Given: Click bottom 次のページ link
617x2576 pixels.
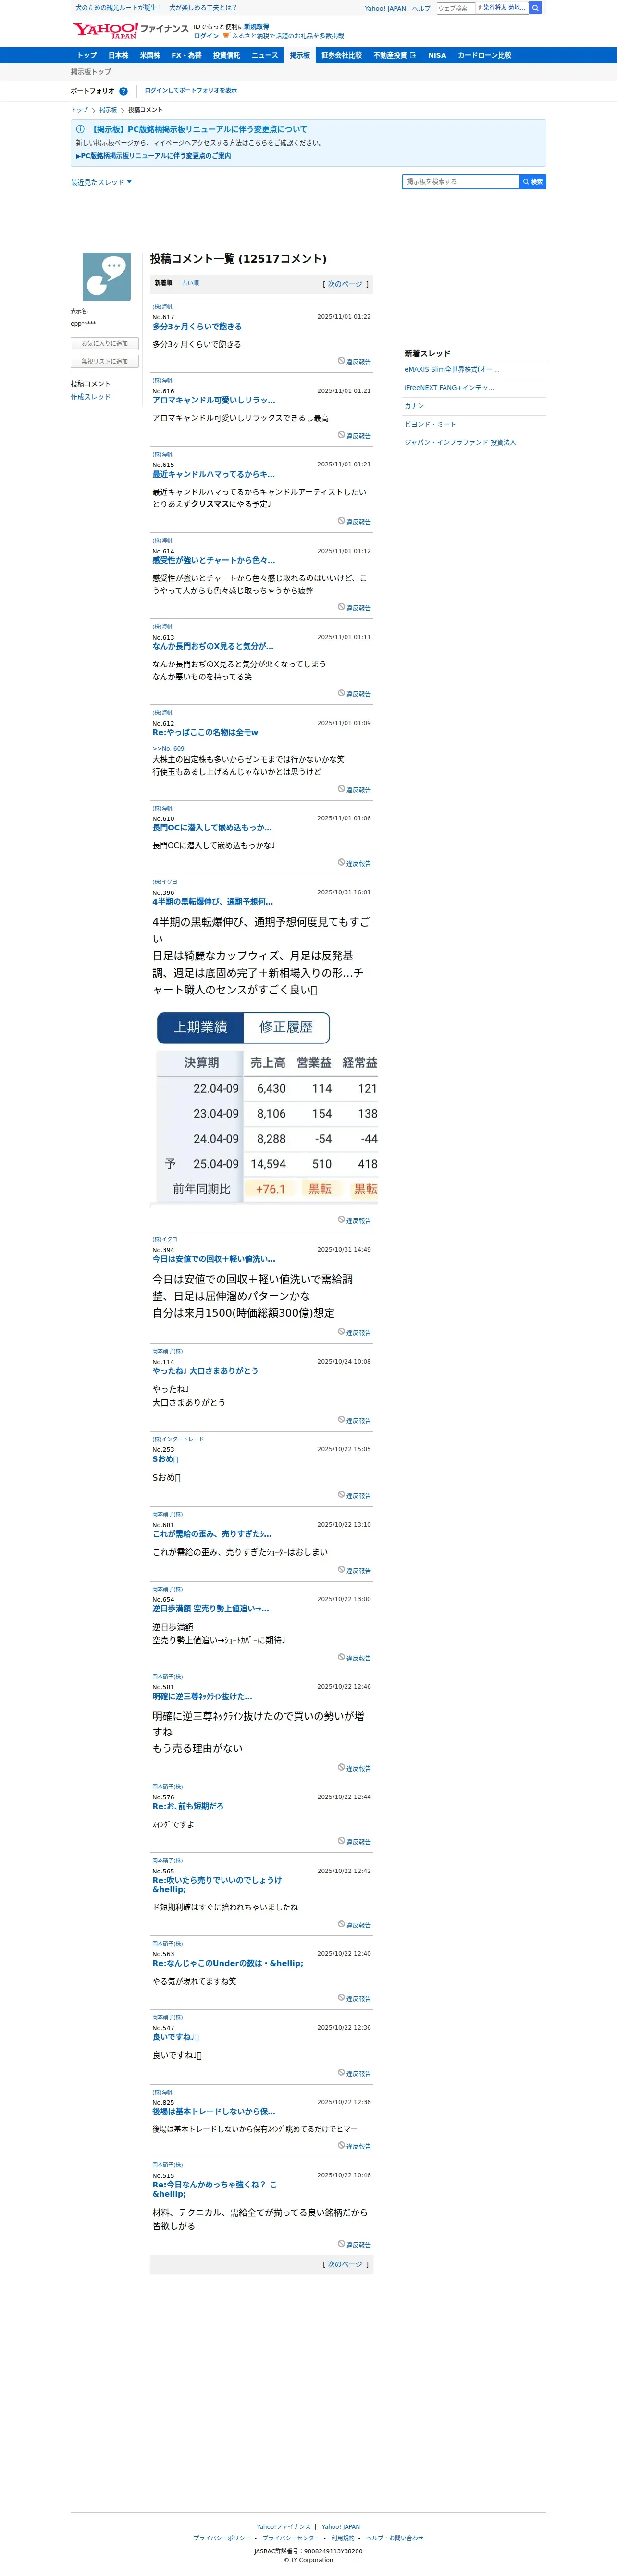Looking at the screenshot, I should 346,2265.
